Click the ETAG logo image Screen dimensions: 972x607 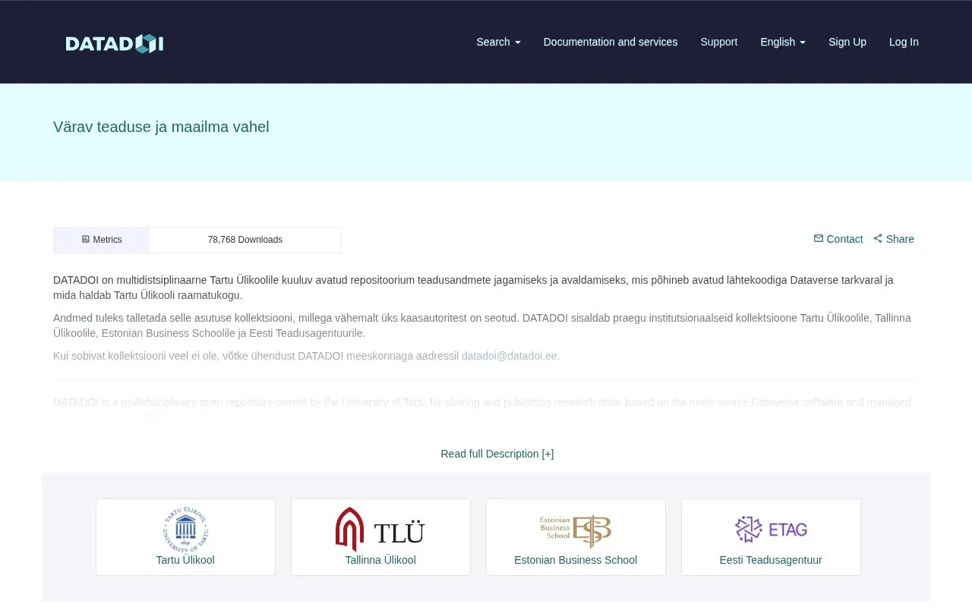coord(771,529)
